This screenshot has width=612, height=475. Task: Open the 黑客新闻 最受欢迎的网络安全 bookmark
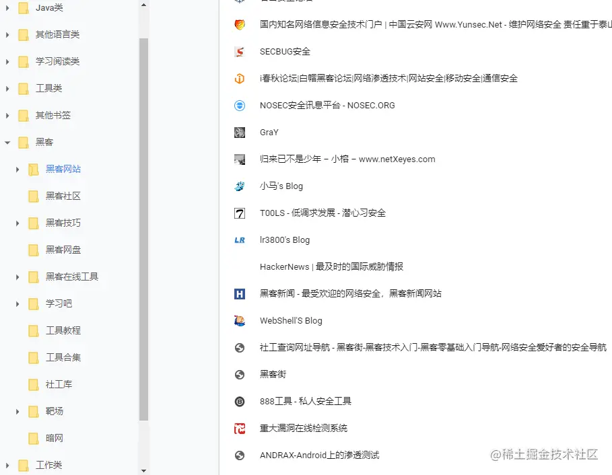351,293
